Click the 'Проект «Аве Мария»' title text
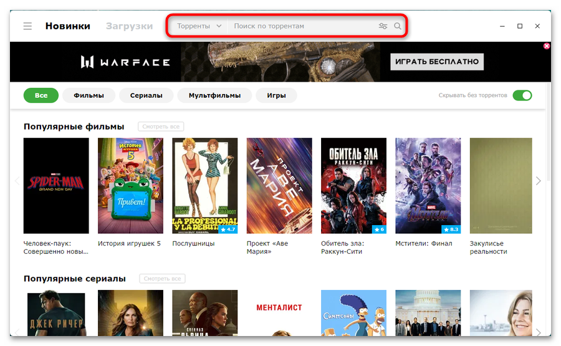The width and height of the screenshot is (561, 346). tap(267, 247)
